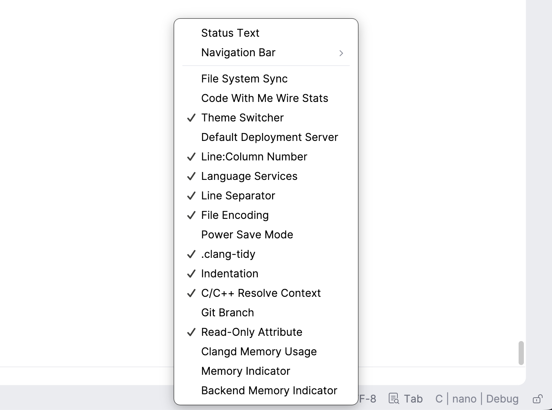Click the vertical scrollbar thumb on the right
Screen dimensions: 552x410
[521, 352]
